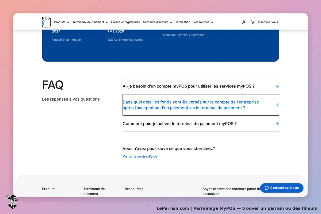Click Les réponses à vos questions text
Viewport: 321px width, 214px height.
(x=71, y=99)
